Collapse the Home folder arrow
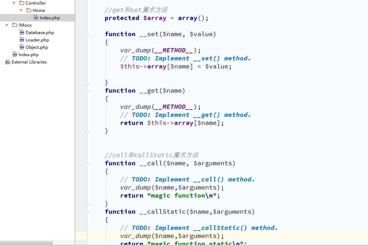This screenshot has height=246, width=368. click(x=21, y=10)
